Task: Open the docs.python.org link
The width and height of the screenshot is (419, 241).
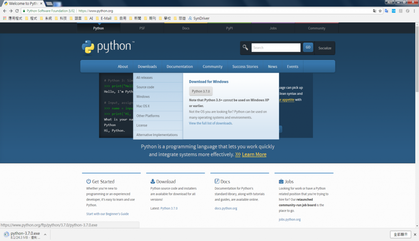Action: pos(226,208)
